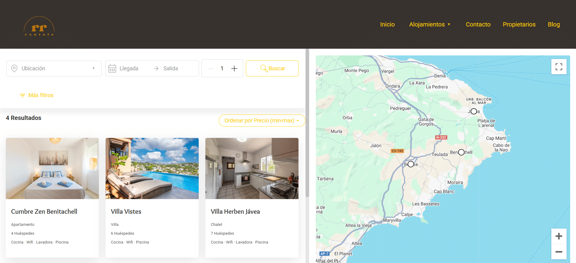Viewport: 576px width, 263px height.
Task: Navigate to Propietarios page
Action: 519,24
